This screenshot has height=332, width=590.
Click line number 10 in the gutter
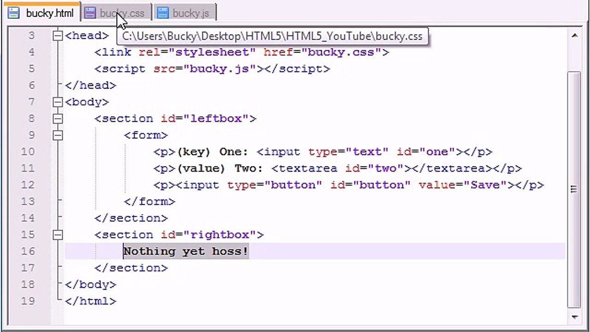click(x=28, y=152)
